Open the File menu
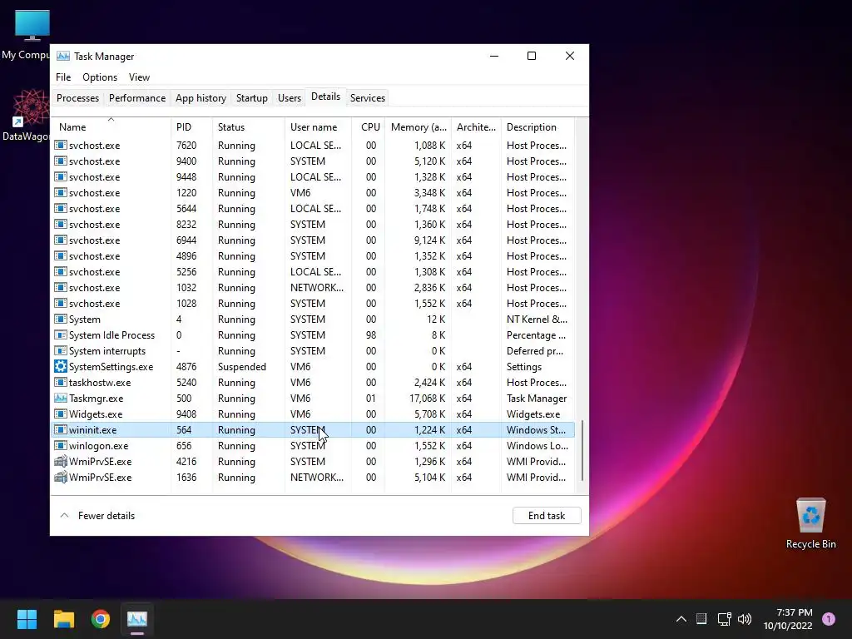 [63, 77]
